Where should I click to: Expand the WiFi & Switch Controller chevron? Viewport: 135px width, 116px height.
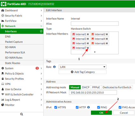(41, 94)
